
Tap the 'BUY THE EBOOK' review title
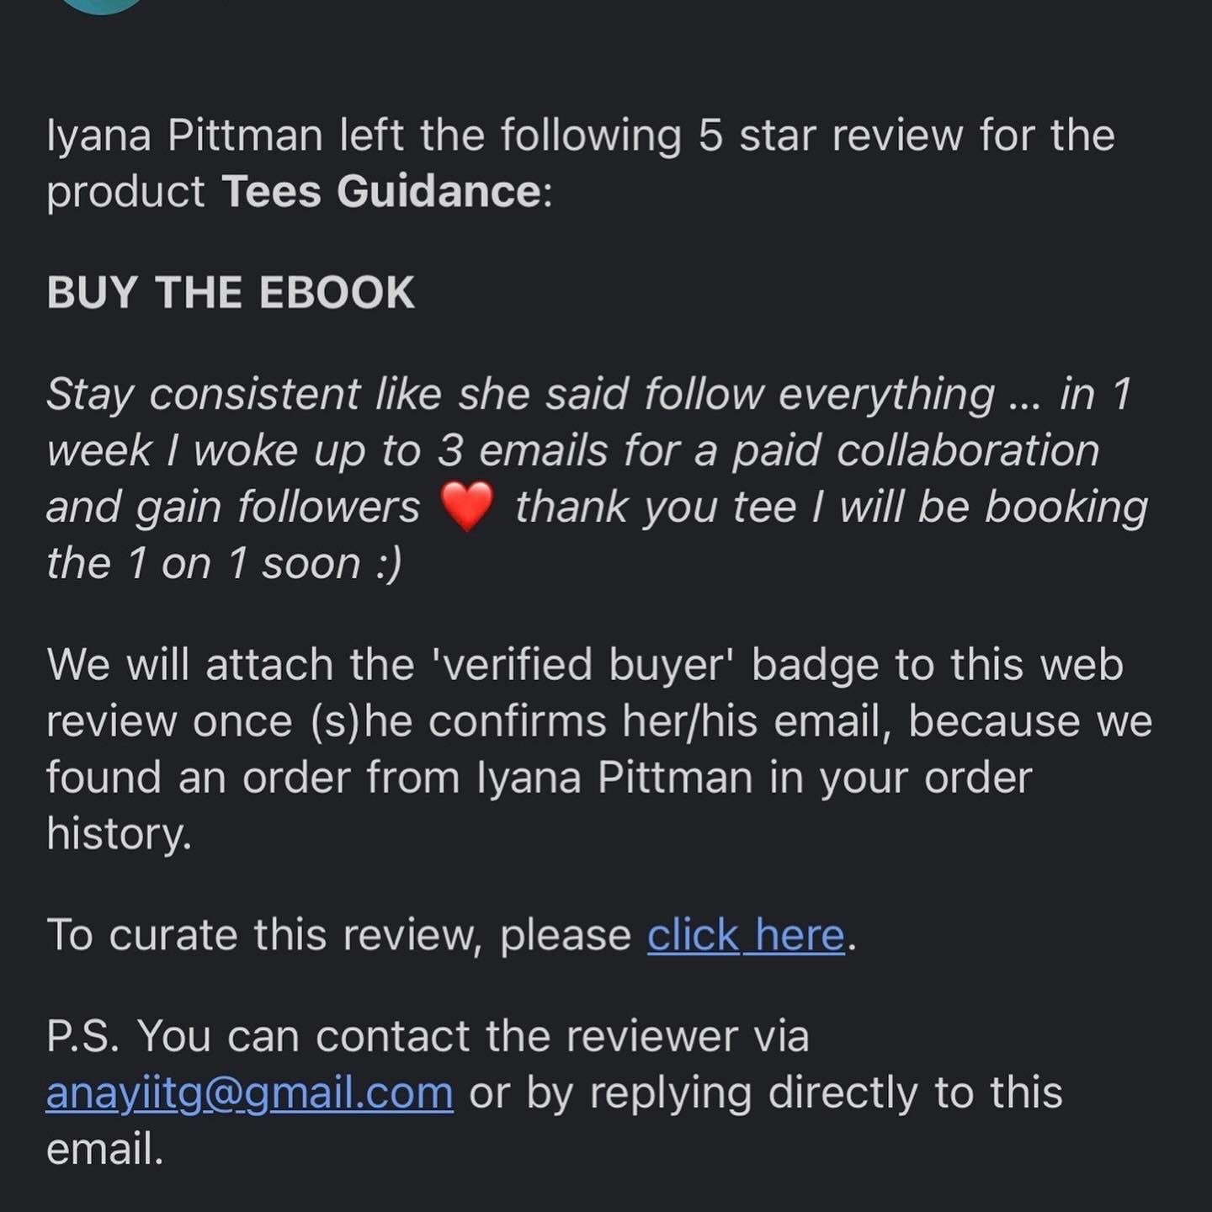click(x=231, y=293)
